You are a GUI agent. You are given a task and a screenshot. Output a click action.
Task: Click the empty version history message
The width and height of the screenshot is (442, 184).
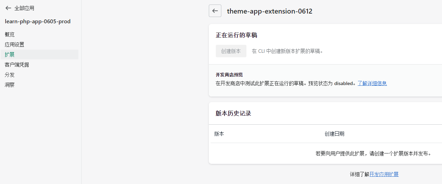pyautogui.click(x=373, y=153)
